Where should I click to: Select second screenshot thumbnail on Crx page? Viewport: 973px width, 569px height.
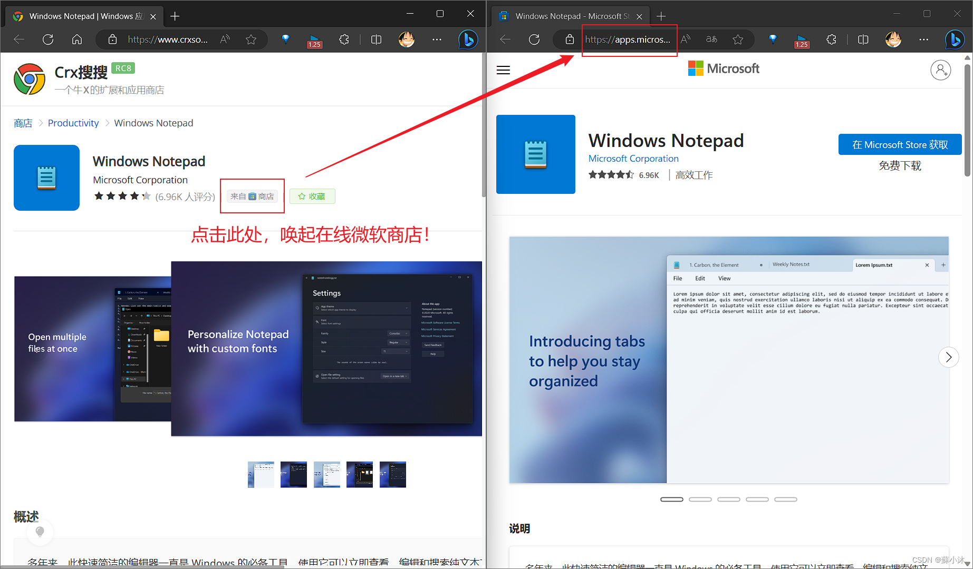294,475
